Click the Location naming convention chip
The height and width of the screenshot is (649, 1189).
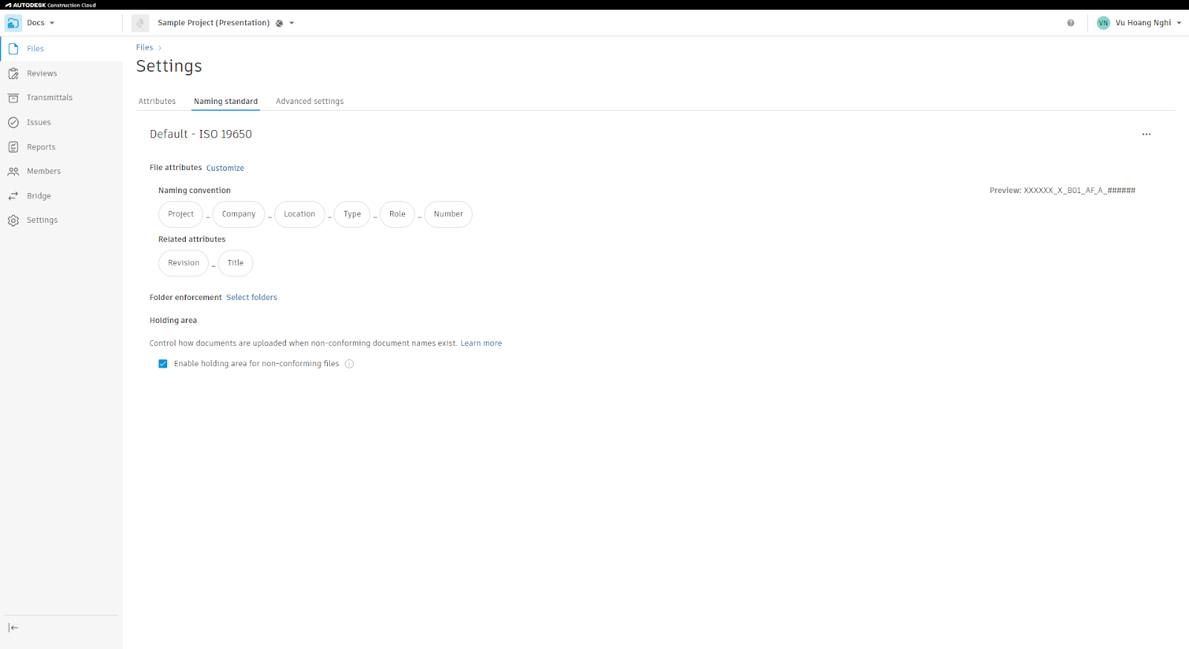click(299, 215)
